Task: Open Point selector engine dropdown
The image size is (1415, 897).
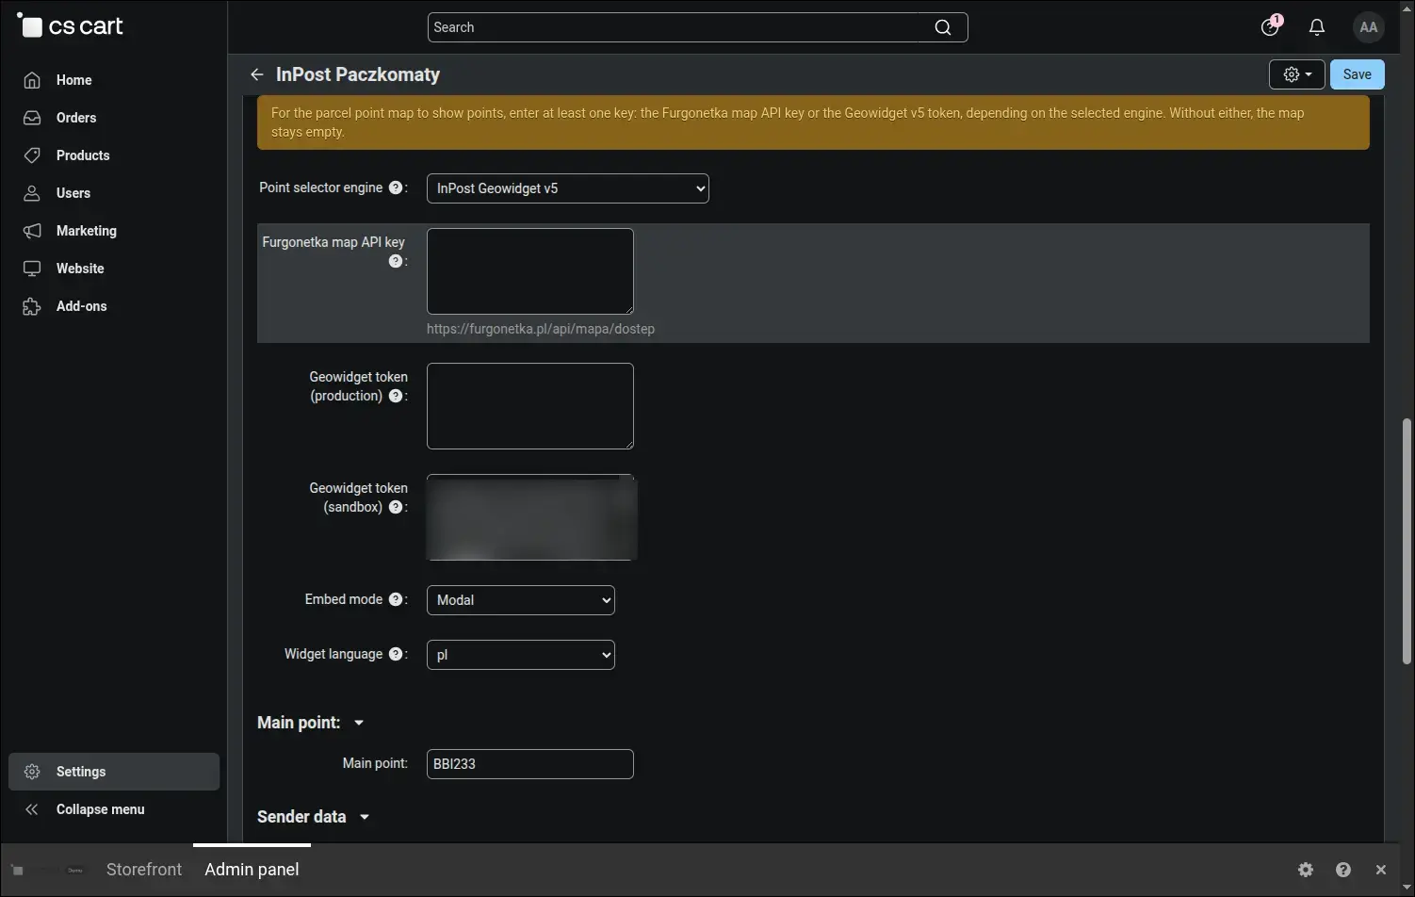Action: click(568, 188)
